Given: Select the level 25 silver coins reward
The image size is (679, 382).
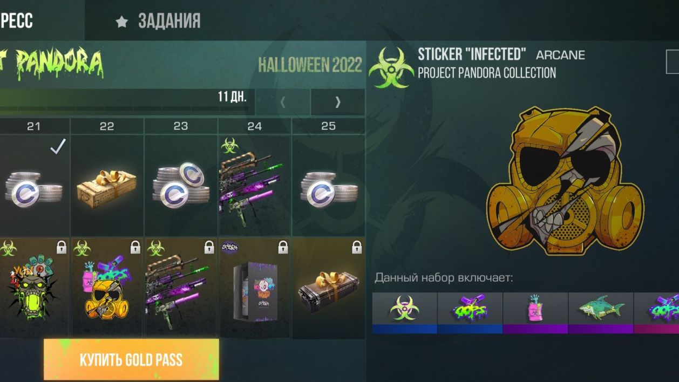Looking at the screenshot, I should [x=328, y=185].
